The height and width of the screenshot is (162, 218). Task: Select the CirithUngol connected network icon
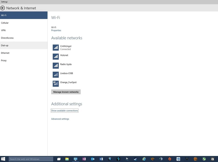[56, 47]
